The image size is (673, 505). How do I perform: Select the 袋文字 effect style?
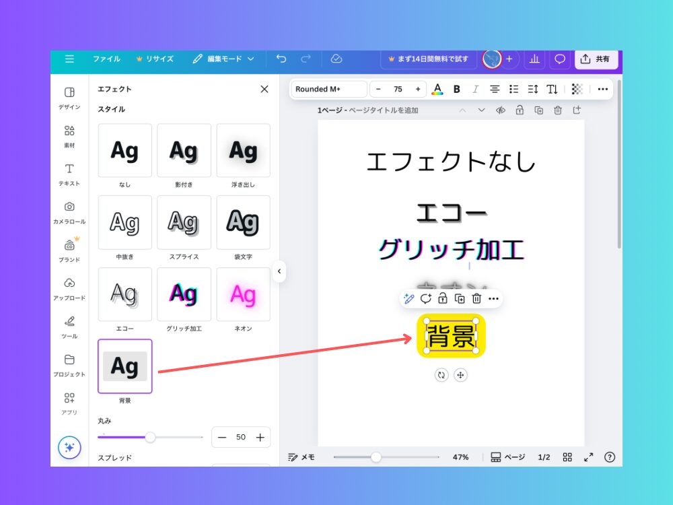click(244, 222)
